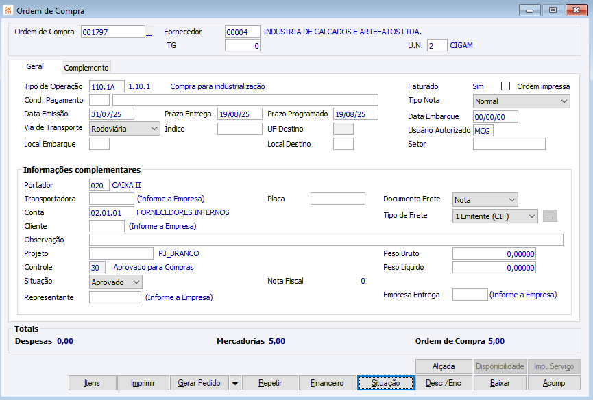Focus the Projeto field
This screenshot has width=593, height=400.
click(x=121, y=253)
